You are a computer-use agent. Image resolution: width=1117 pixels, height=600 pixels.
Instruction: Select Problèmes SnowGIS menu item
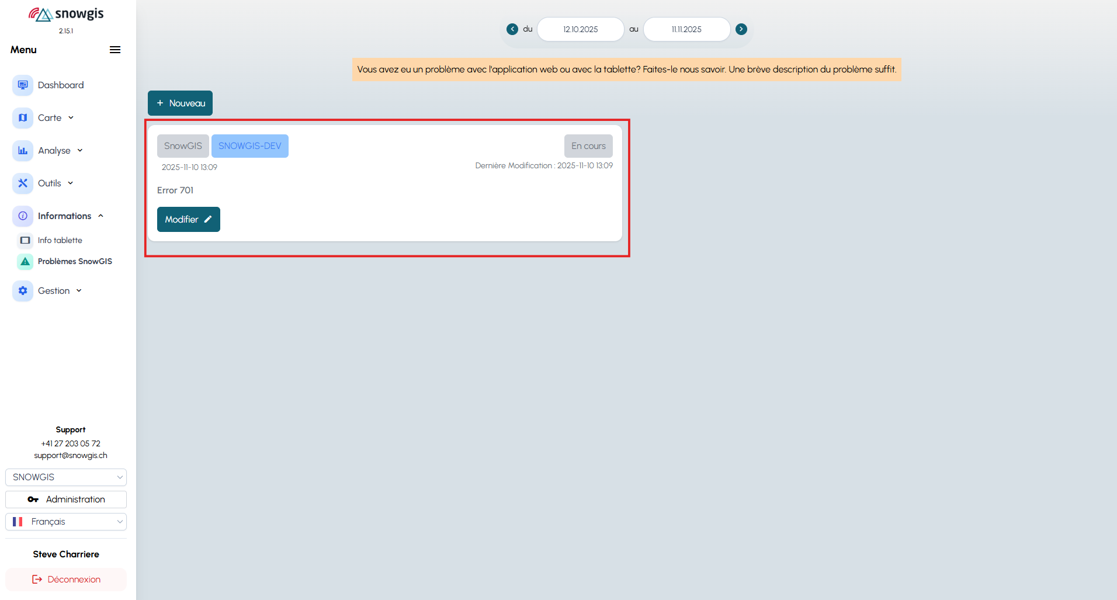(75, 261)
